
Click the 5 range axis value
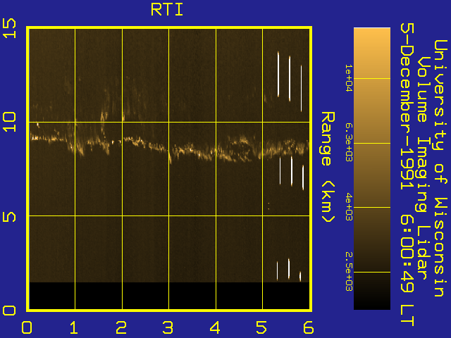(9, 216)
